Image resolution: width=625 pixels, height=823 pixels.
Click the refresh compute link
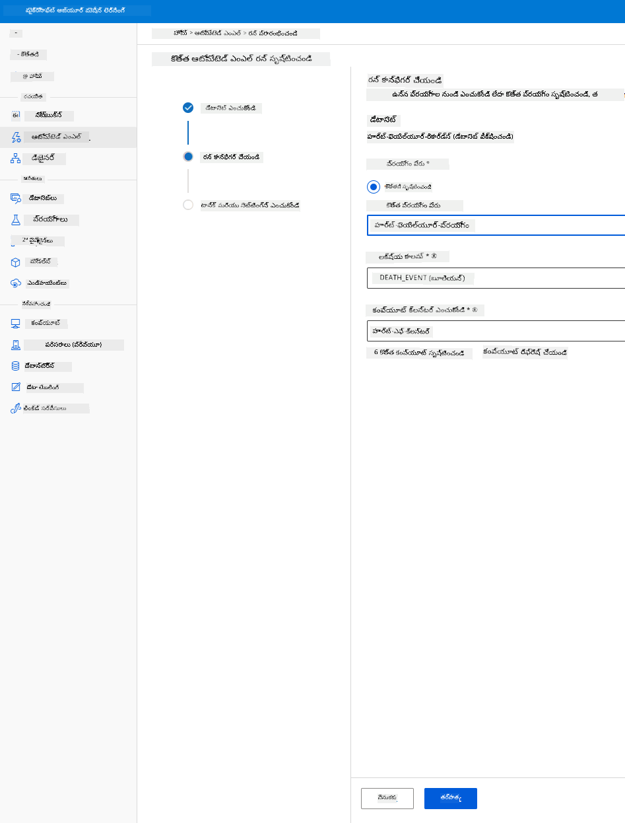click(525, 353)
